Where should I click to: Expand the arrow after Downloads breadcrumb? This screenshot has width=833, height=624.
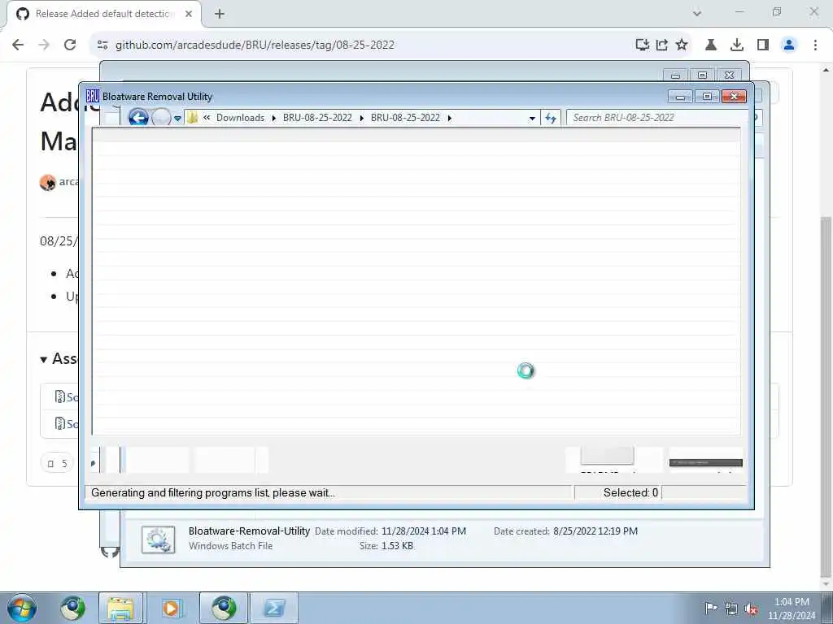click(x=274, y=119)
